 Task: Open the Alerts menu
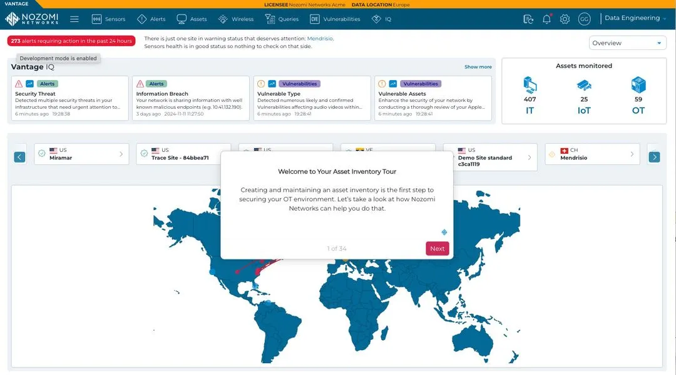point(151,19)
